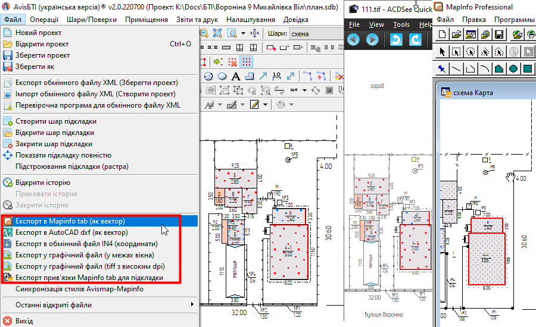
Task: Click the rhombus rotate shape icon
Action: point(316,90)
